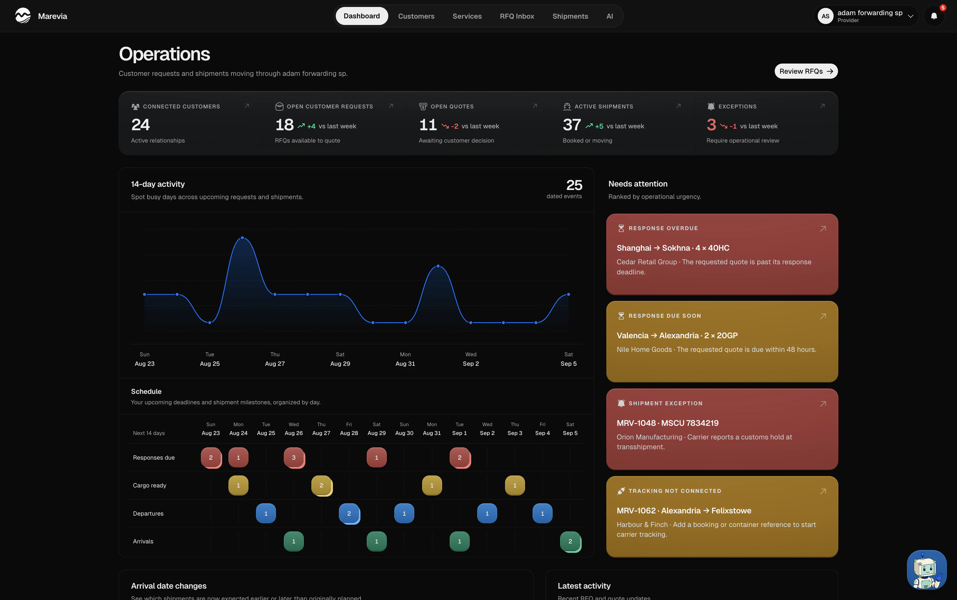Image resolution: width=957 pixels, height=600 pixels.
Task: Open Shipment Exception card arrow
Action: point(823,404)
